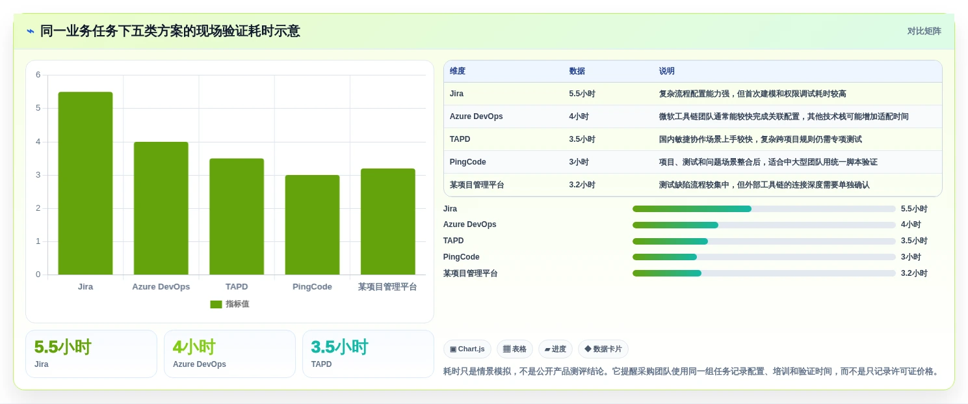
Task: Click the TAPD bar in the chart
Action: [237, 217]
